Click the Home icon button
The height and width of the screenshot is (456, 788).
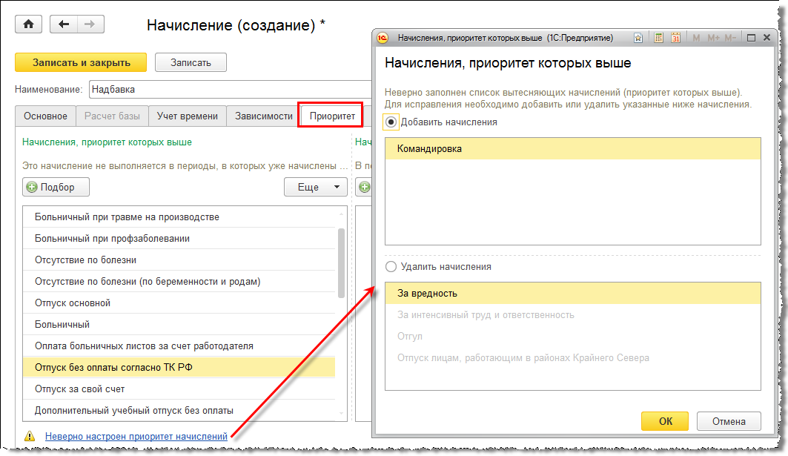[x=28, y=24]
